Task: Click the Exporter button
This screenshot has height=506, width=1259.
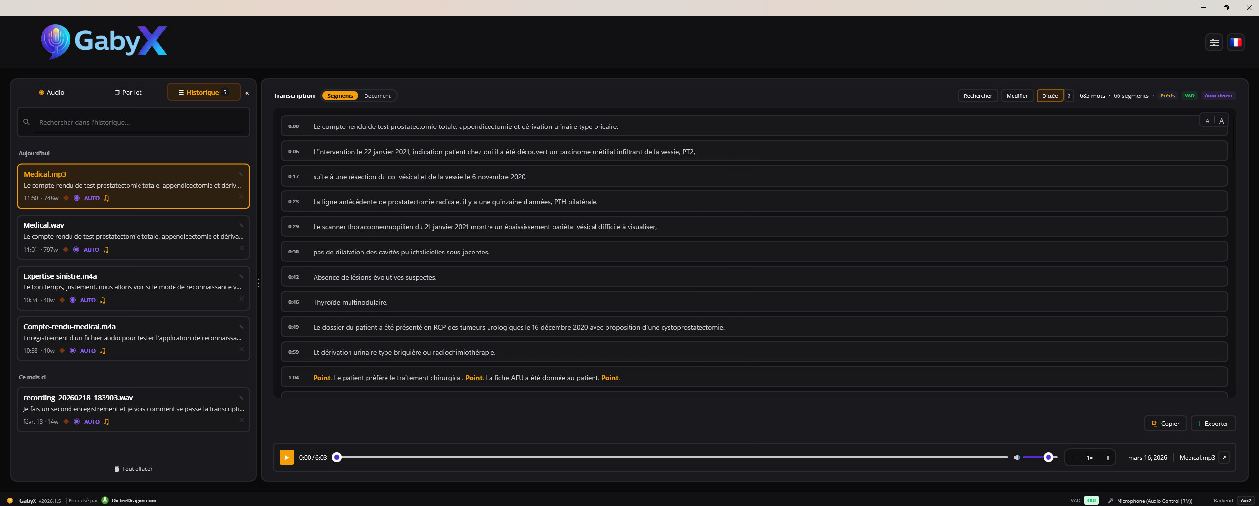Action: click(x=1213, y=424)
